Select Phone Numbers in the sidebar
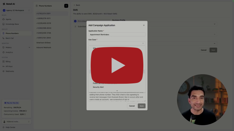This screenshot has width=234, height=131. tap(16, 33)
